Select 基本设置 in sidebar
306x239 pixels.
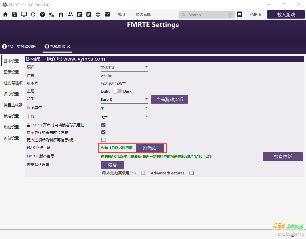tap(11, 61)
